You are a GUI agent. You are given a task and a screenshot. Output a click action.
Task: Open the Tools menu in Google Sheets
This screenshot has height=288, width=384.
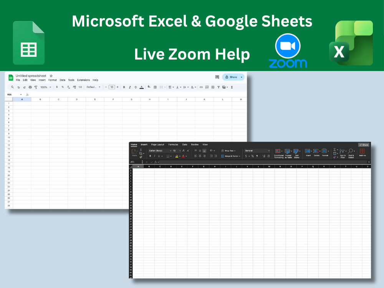pyautogui.click(x=71, y=80)
